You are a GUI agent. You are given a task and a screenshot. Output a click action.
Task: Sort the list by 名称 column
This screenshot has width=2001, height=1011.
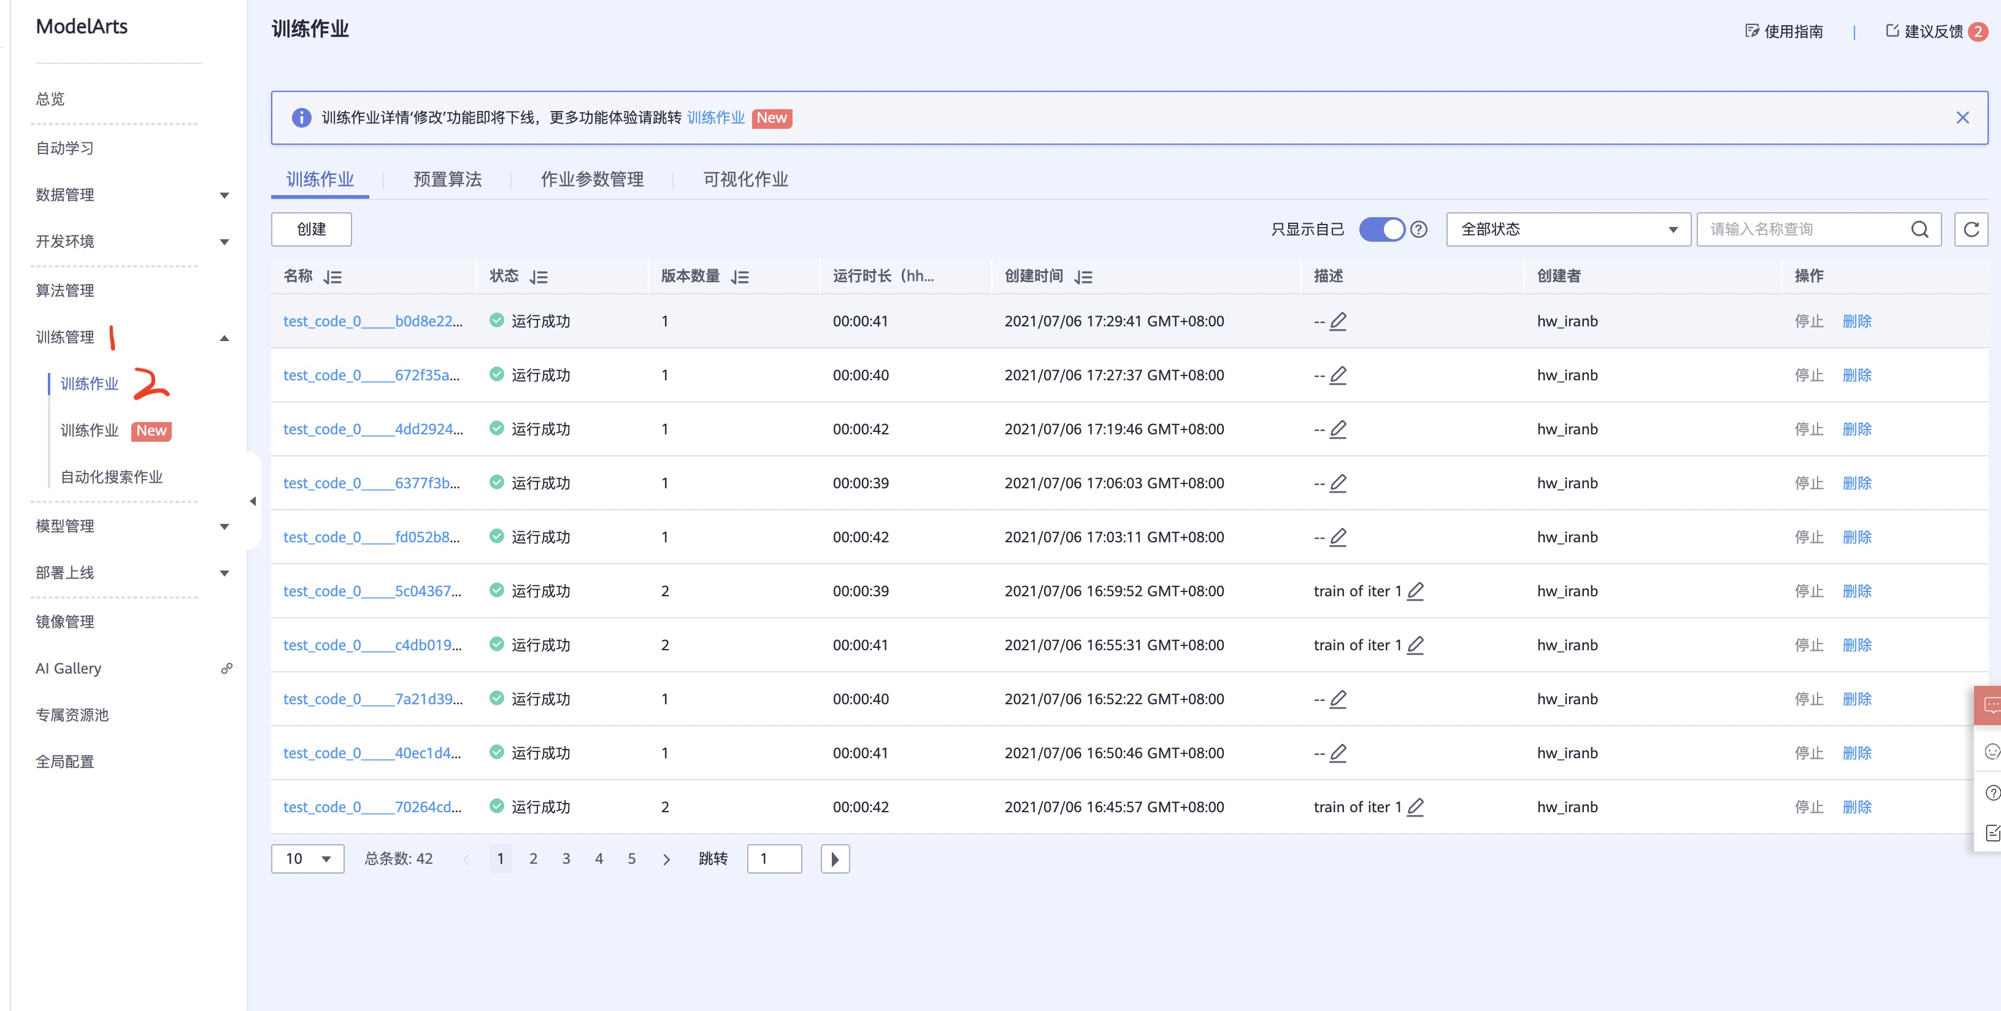pos(332,277)
